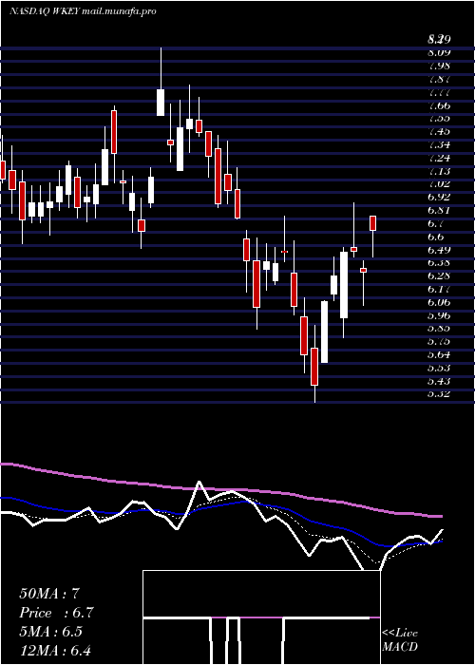The width and height of the screenshot is (475, 665).
Task: Select the lowest red candle near 5.32
Action: (x=314, y=367)
